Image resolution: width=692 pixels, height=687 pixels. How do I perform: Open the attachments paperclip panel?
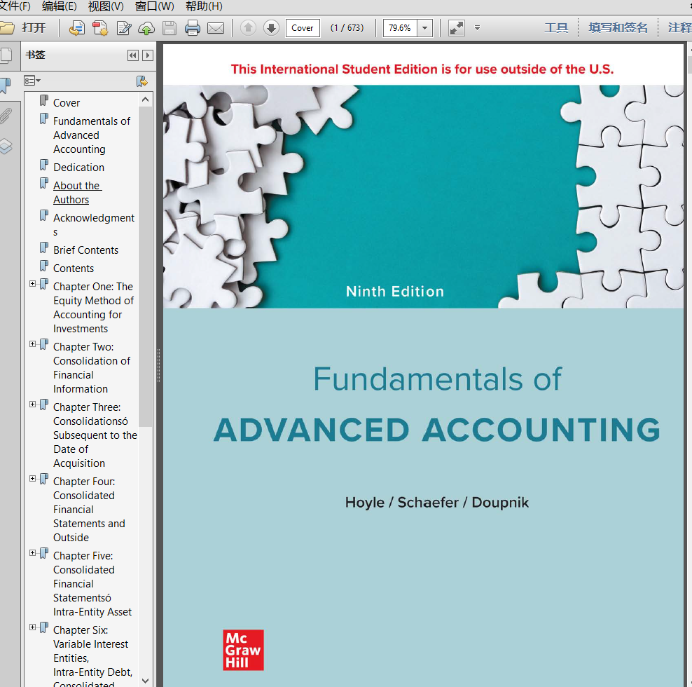click(x=6, y=116)
